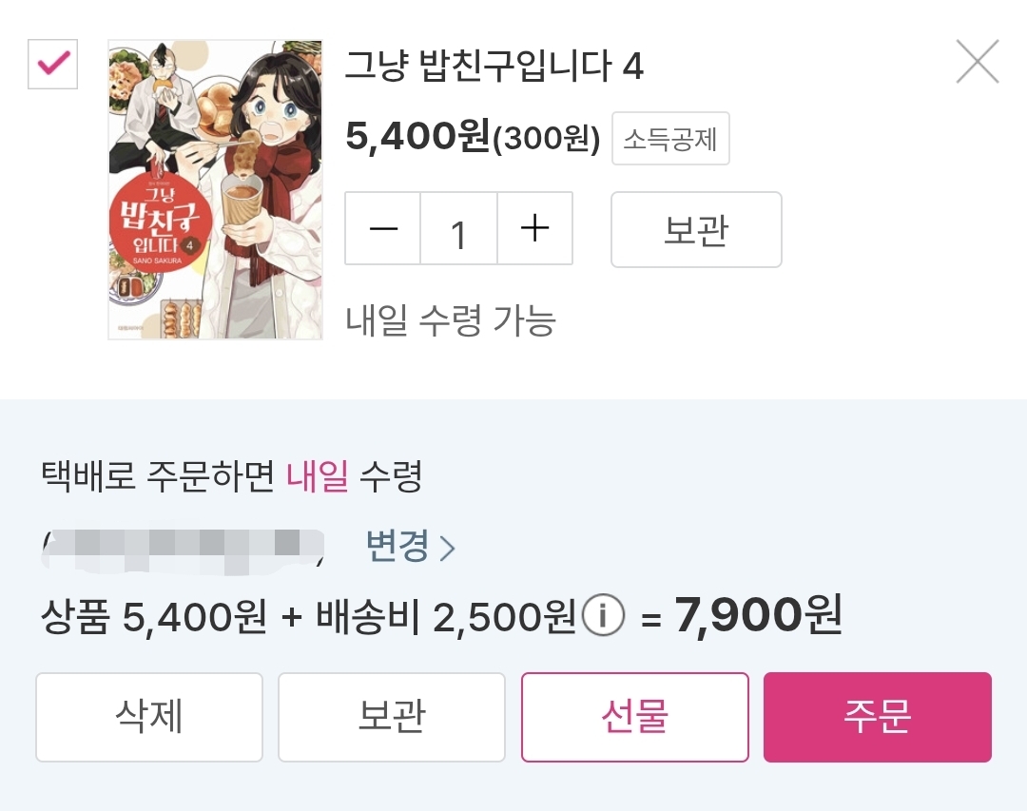Increase quantity with the plus button

point(534,228)
